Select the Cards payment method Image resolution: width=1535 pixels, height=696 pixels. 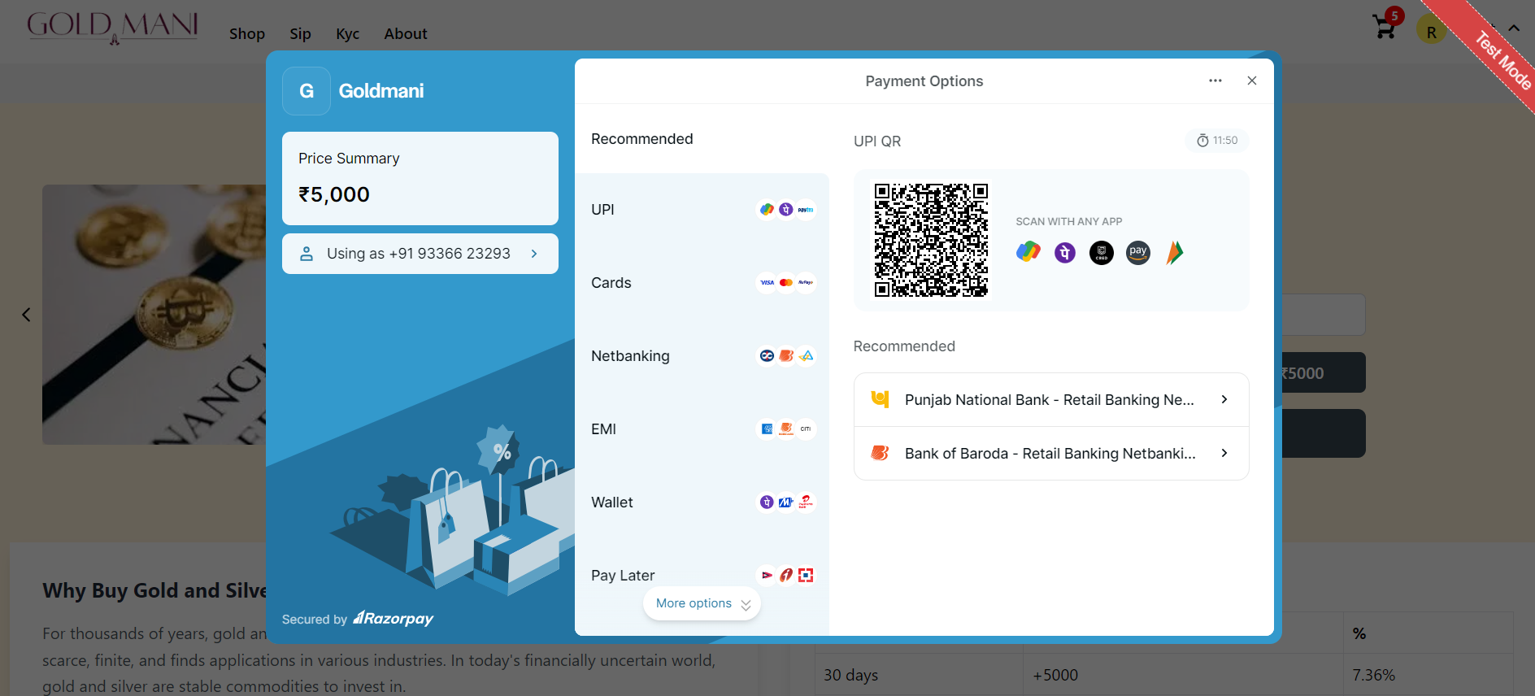[702, 283]
